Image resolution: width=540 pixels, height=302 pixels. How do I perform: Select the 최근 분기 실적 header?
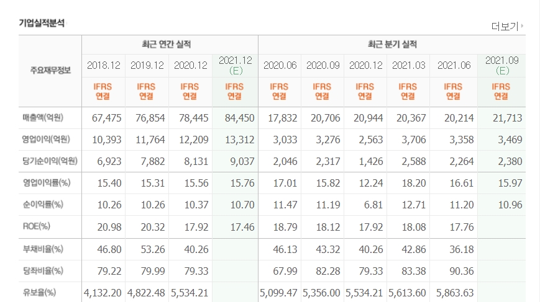(392, 44)
